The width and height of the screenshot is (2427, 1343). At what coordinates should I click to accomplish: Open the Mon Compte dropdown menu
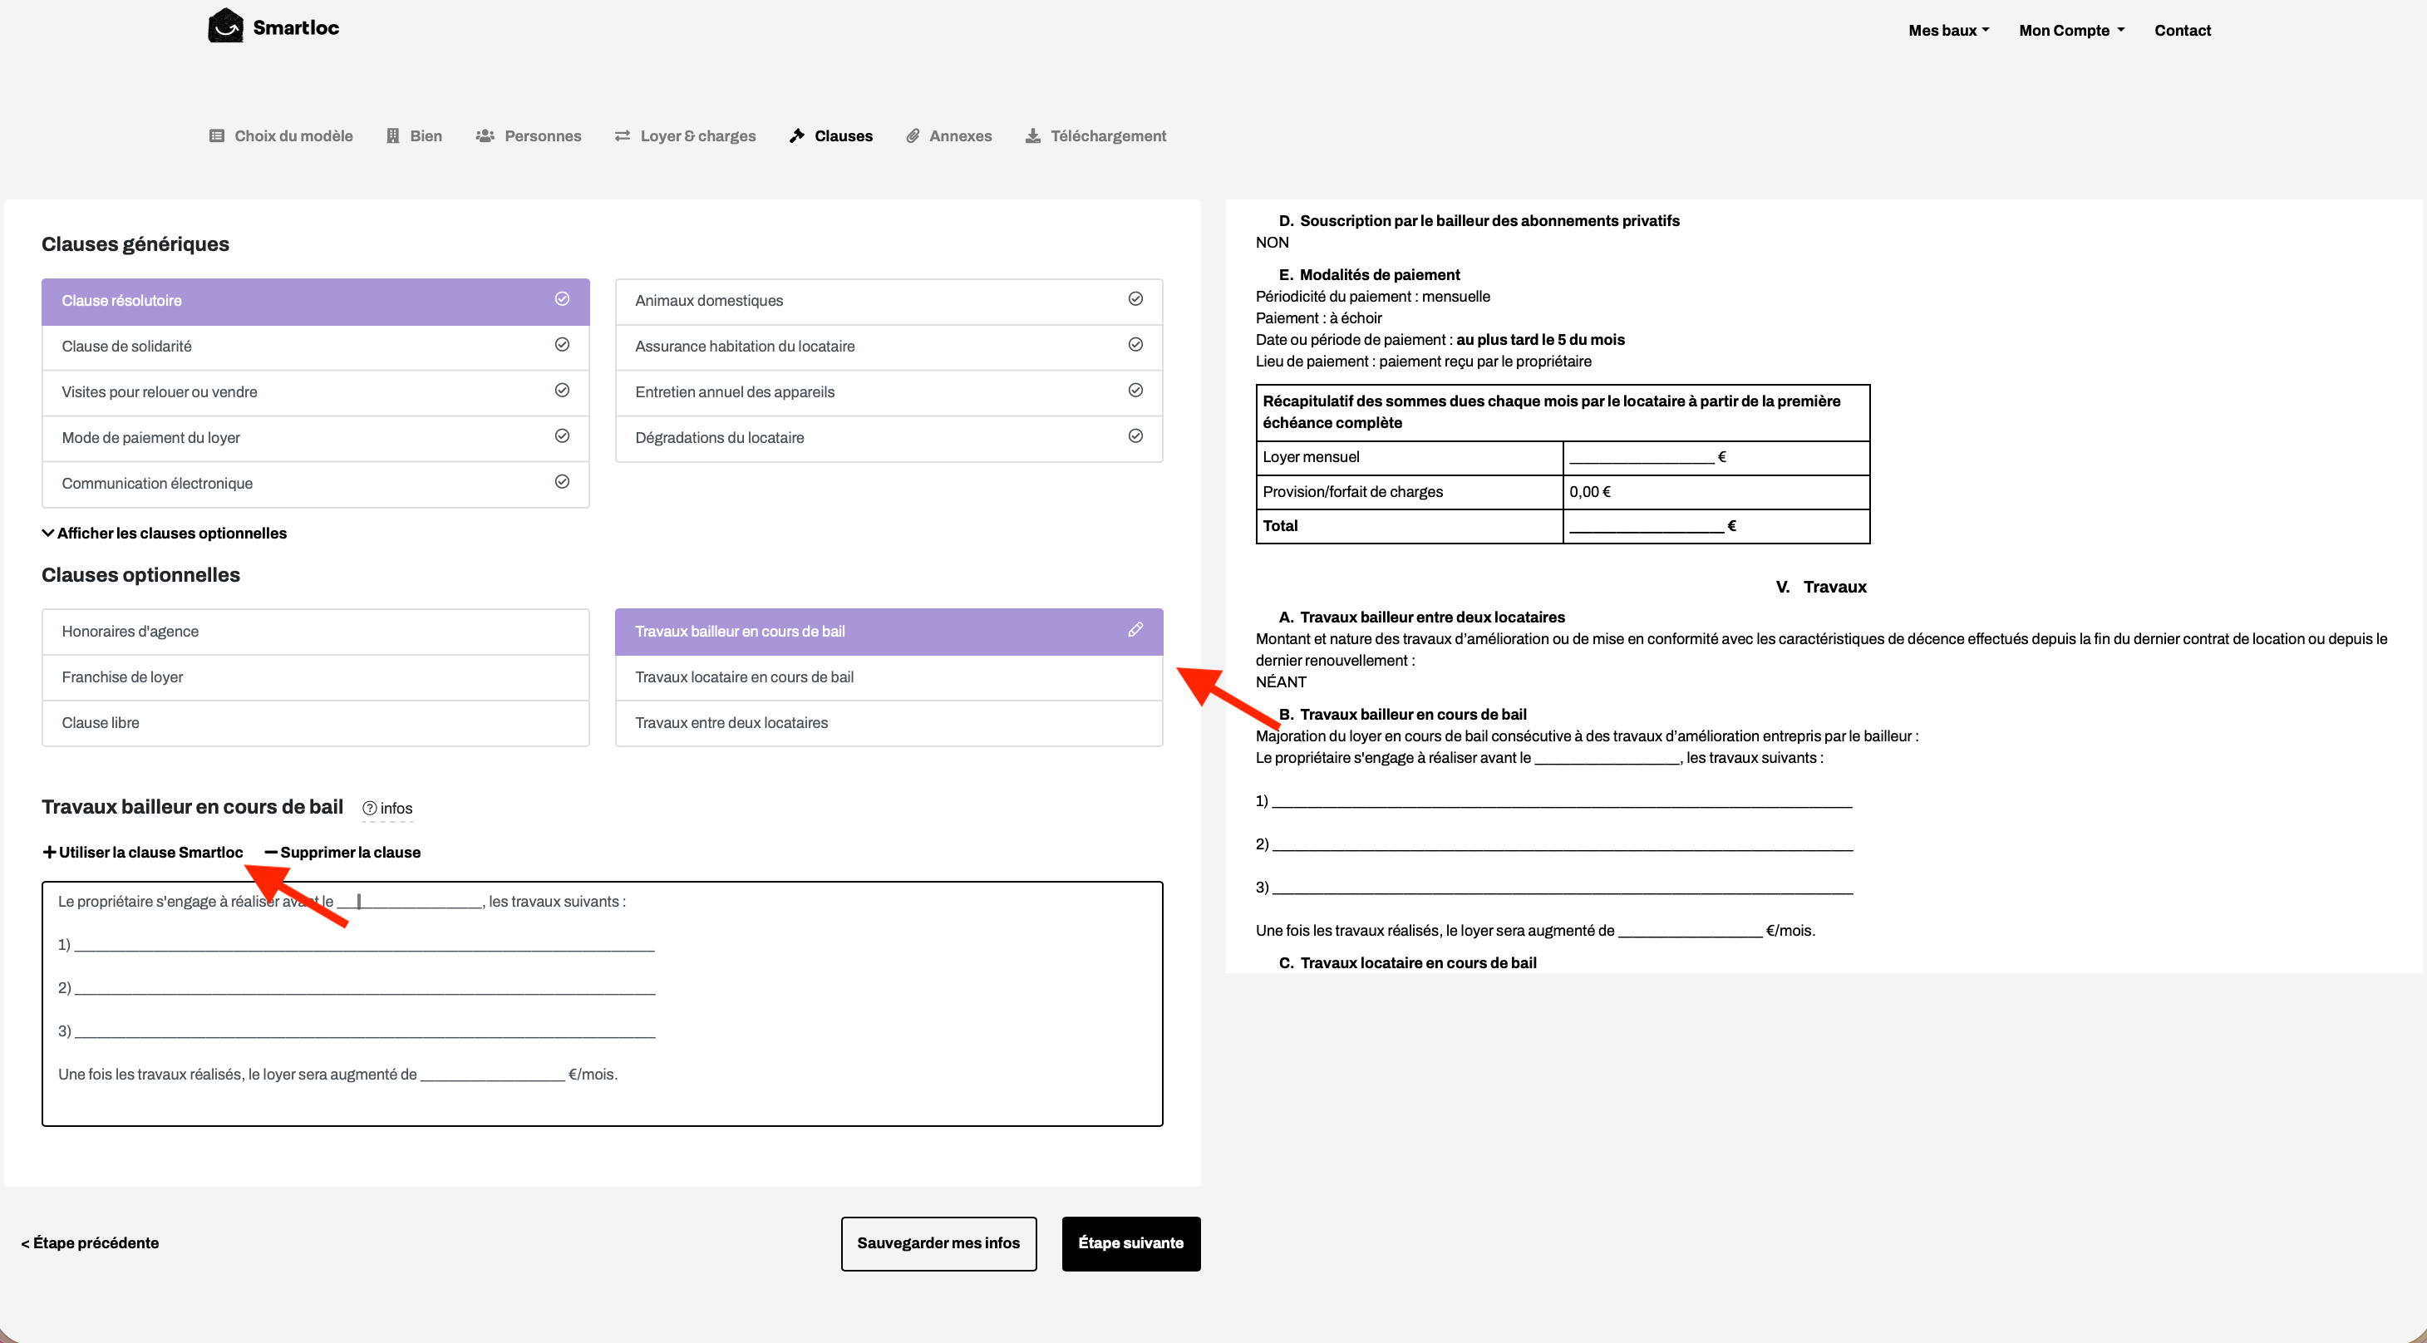pyautogui.click(x=2072, y=30)
